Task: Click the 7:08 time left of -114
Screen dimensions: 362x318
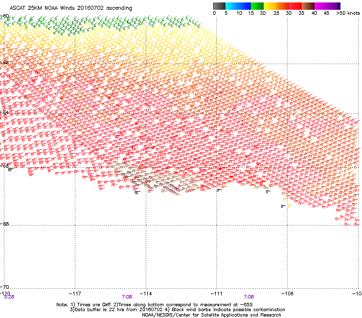Action: click(127, 297)
